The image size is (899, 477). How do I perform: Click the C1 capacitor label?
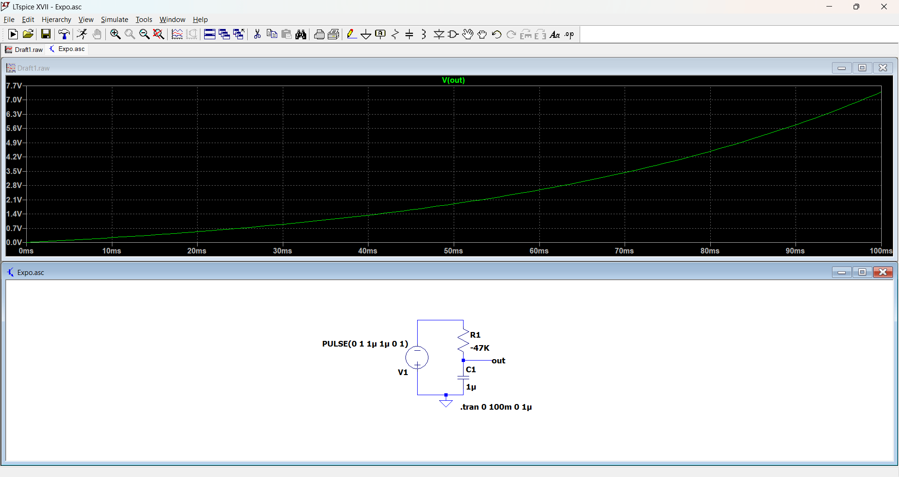(x=471, y=369)
